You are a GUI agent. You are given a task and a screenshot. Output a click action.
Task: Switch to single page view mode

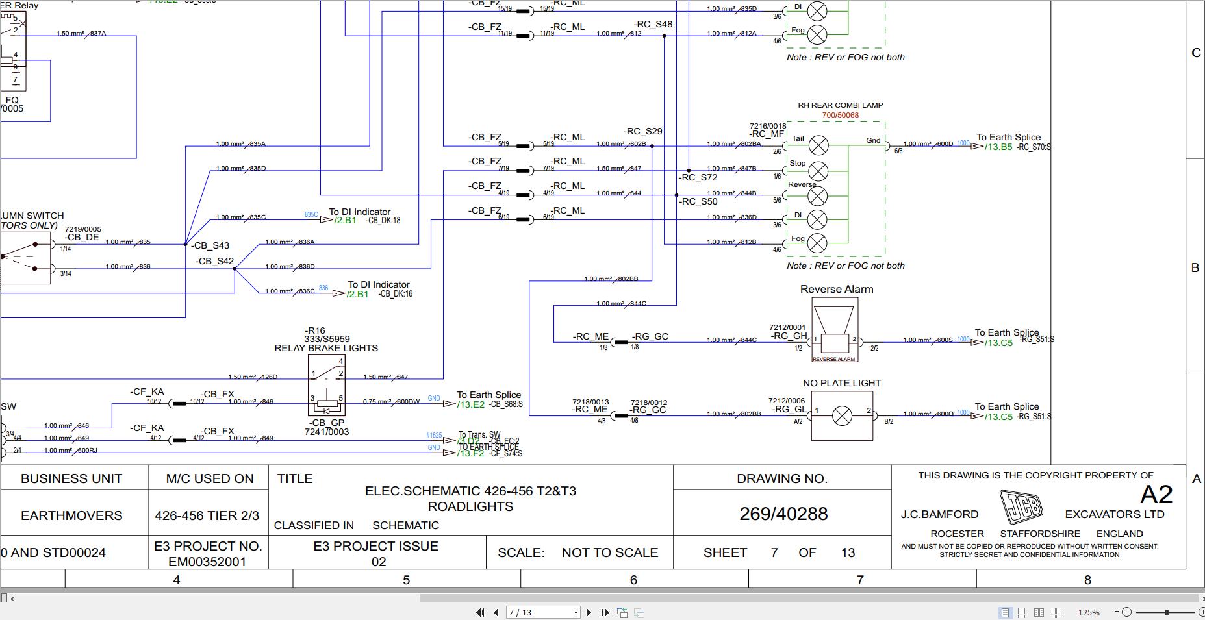pyautogui.click(x=1006, y=612)
